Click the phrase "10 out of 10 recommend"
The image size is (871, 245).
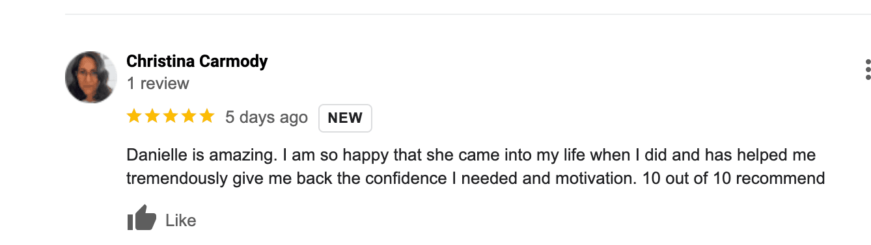point(734,178)
